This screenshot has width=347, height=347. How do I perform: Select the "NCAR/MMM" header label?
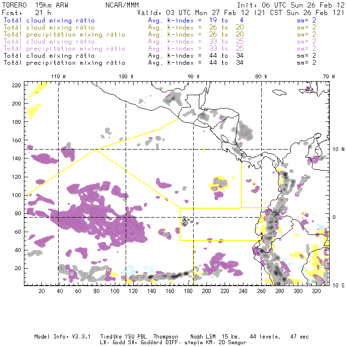pos(122,5)
